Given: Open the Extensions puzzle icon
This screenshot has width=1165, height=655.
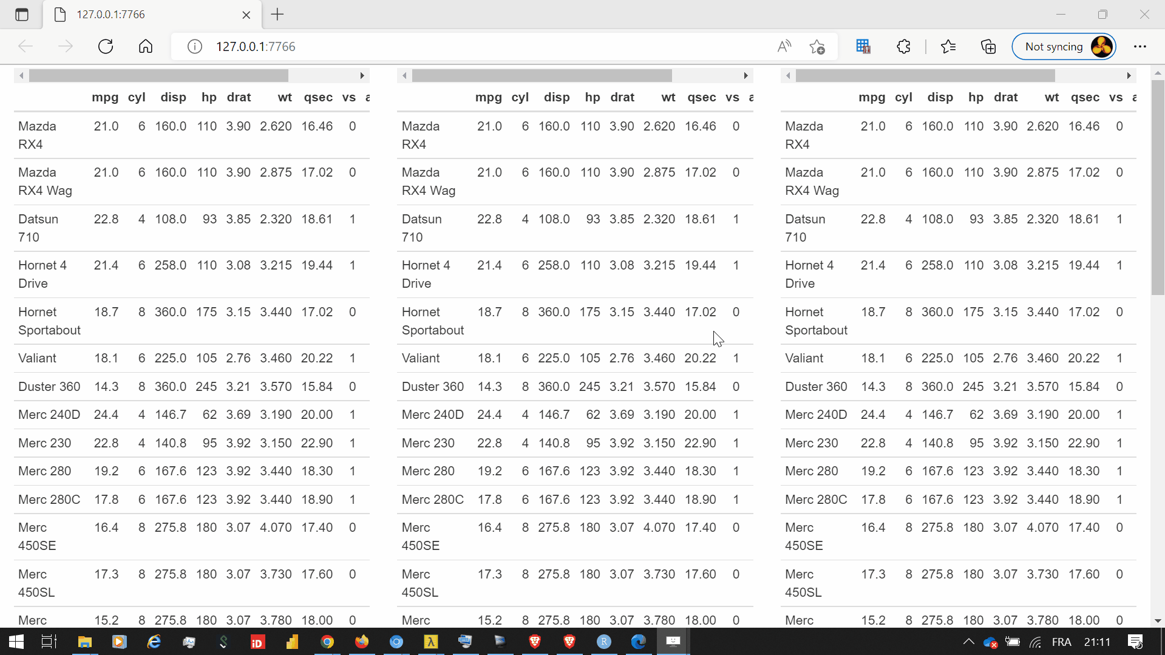Looking at the screenshot, I should (903, 47).
